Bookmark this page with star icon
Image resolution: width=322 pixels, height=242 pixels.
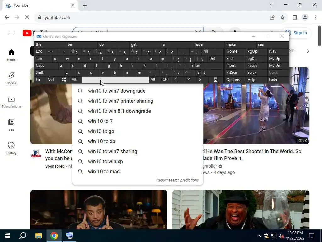pos(282,18)
